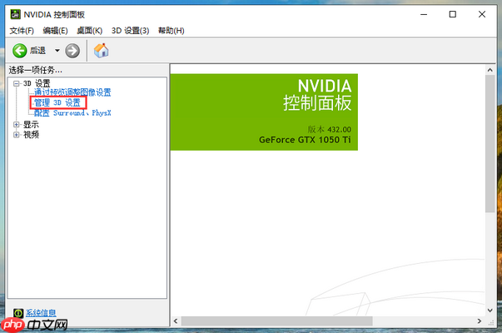
Task: Click the vertical scrollbar thumb
Action: click(x=490, y=143)
